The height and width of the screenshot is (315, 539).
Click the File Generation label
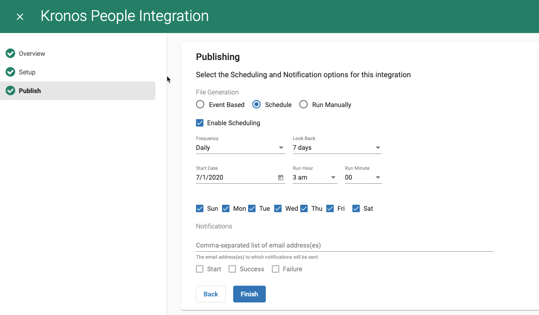pyautogui.click(x=217, y=92)
